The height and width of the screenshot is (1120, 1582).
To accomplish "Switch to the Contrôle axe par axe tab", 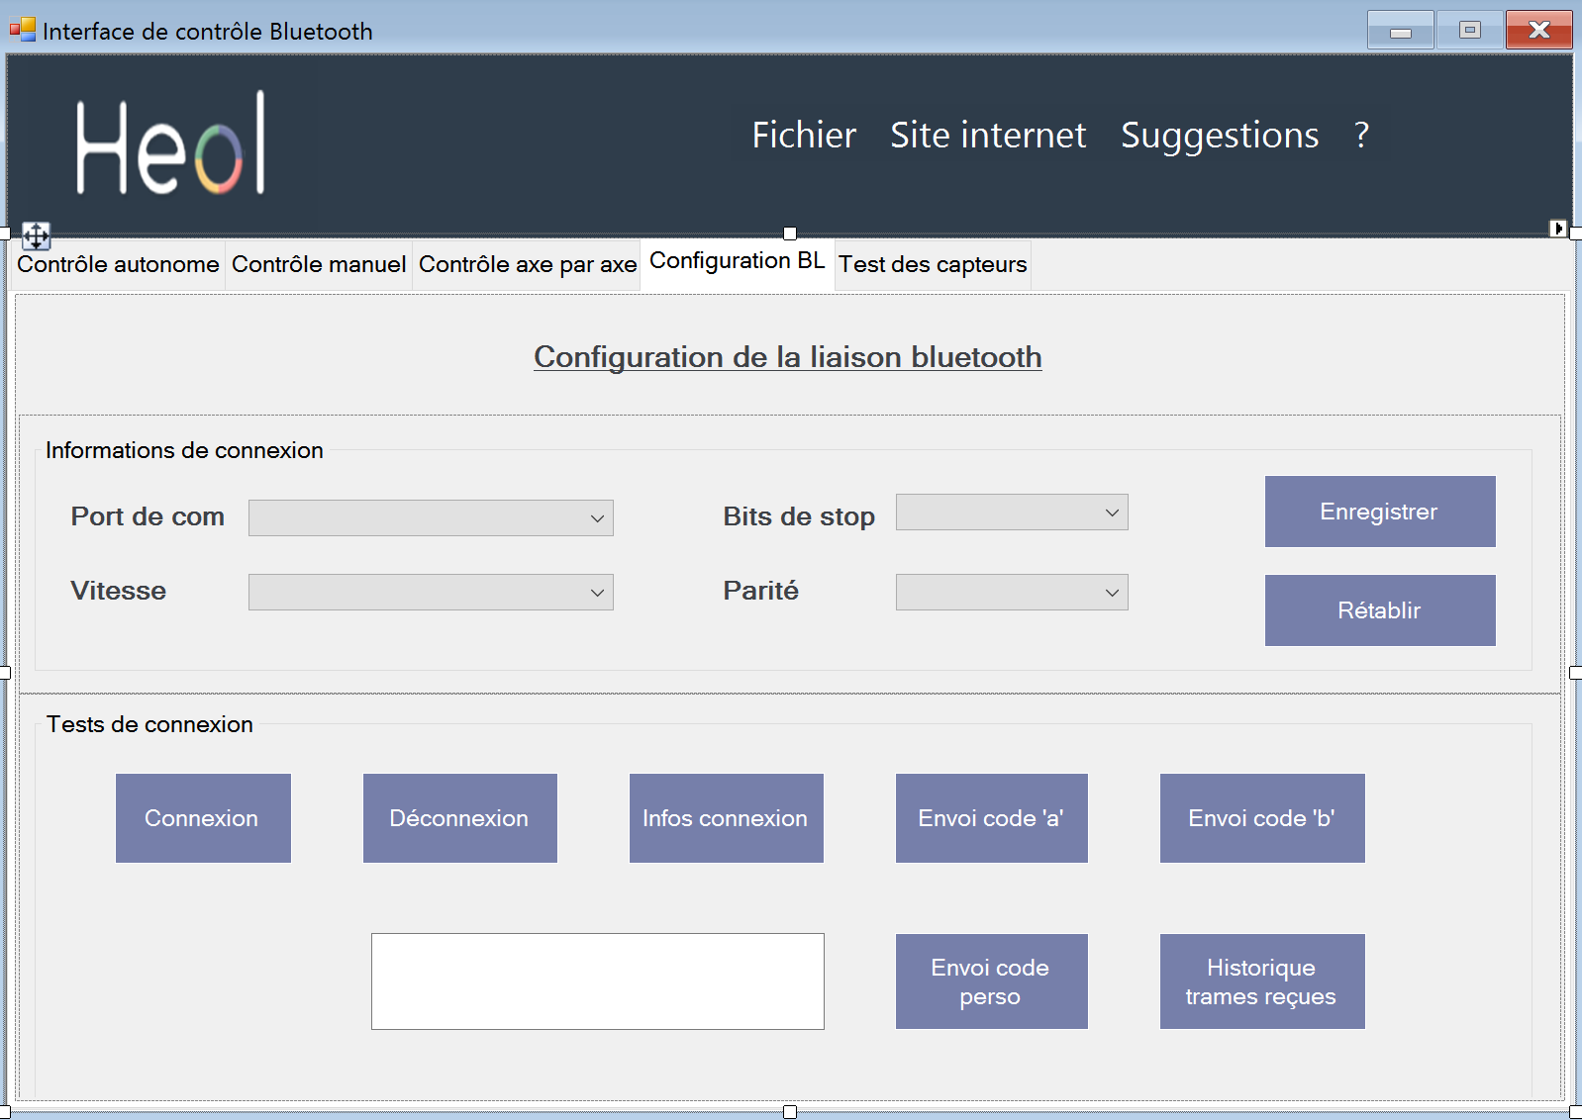I will click(528, 264).
